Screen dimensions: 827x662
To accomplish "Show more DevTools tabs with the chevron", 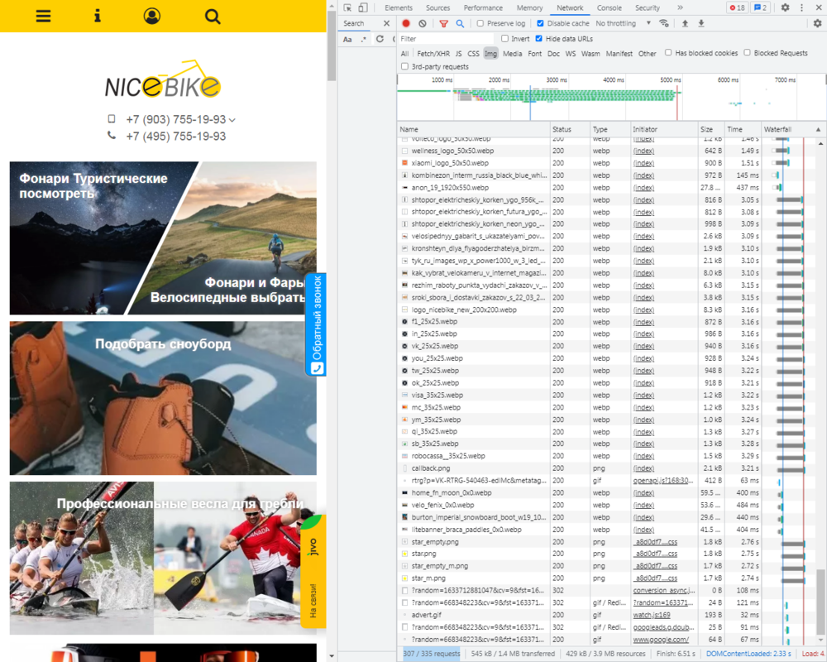I will (x=680, y=8).
